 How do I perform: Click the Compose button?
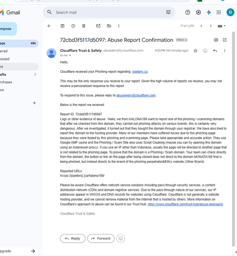tap(8, 29)
